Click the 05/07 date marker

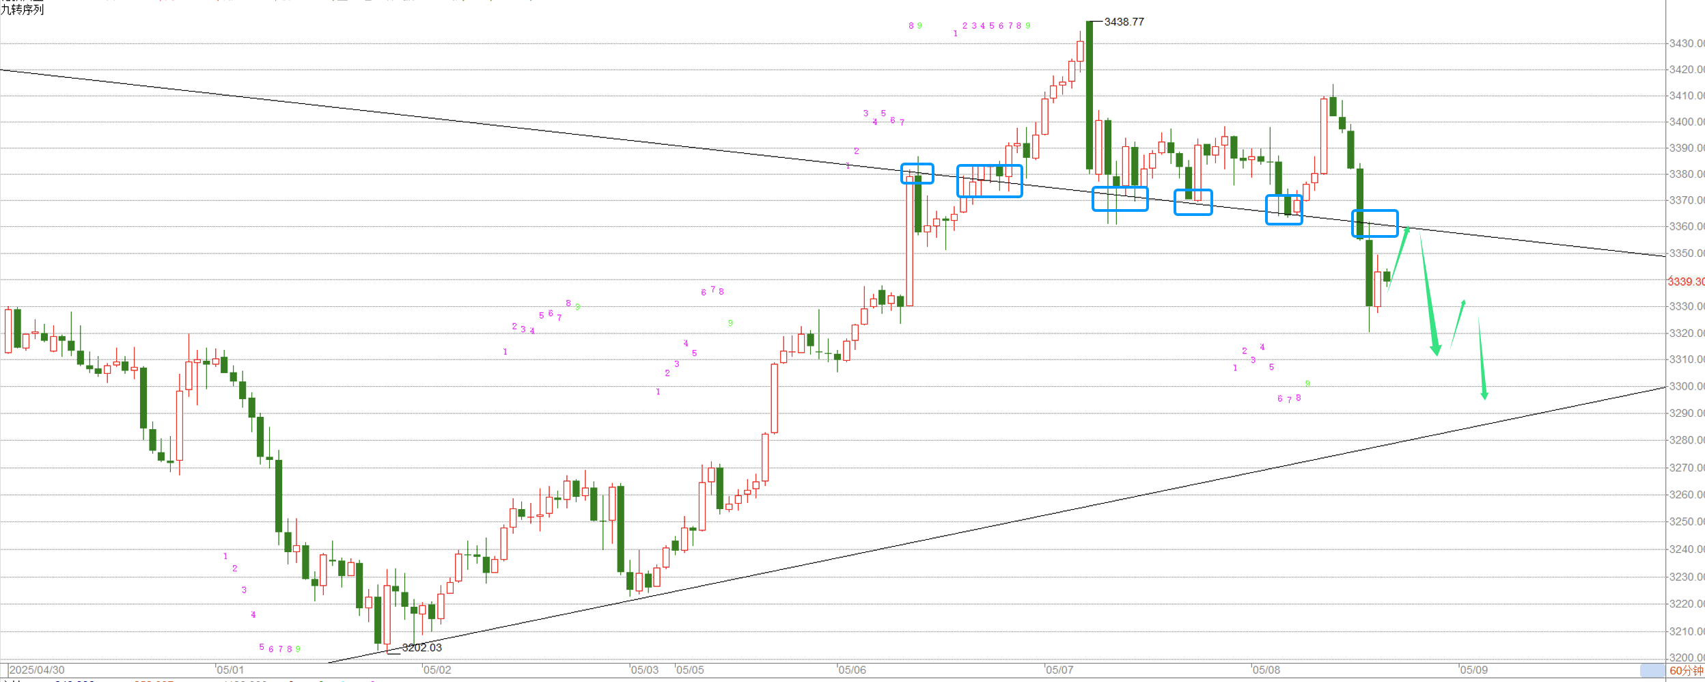click(x=1059, y=670)
